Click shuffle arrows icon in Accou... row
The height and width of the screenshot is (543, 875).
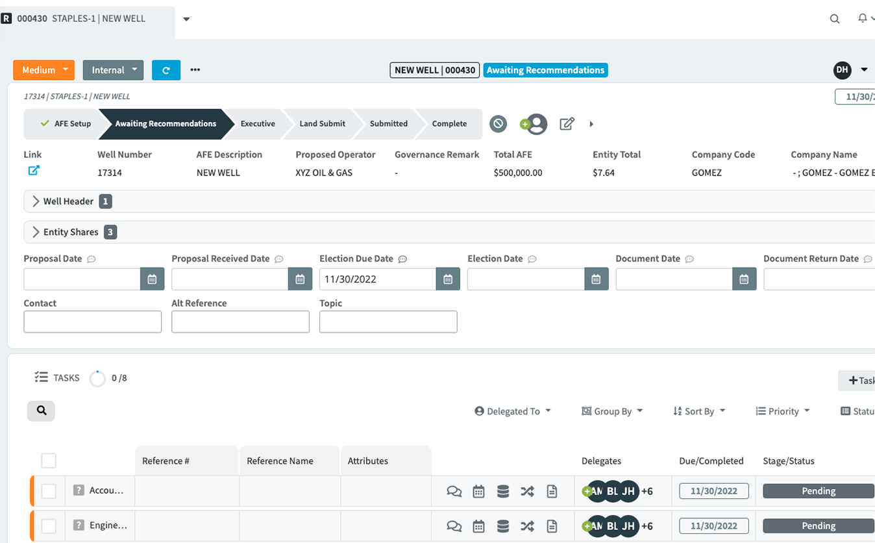(527, 492)
